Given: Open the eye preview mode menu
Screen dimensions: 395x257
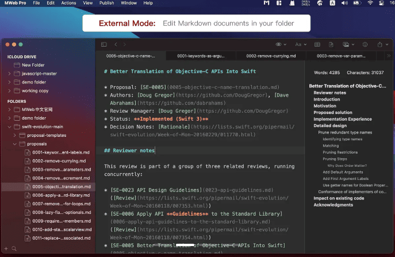Looking at the screenshot, I should coord(281,45).
